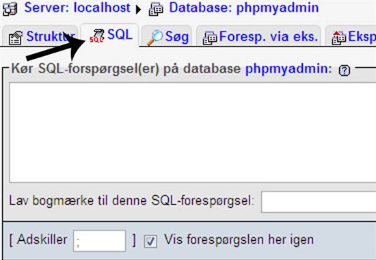Screen dimensions: 376x260
Task: Click the server icon beside Server: localhost
Action: 10,9
